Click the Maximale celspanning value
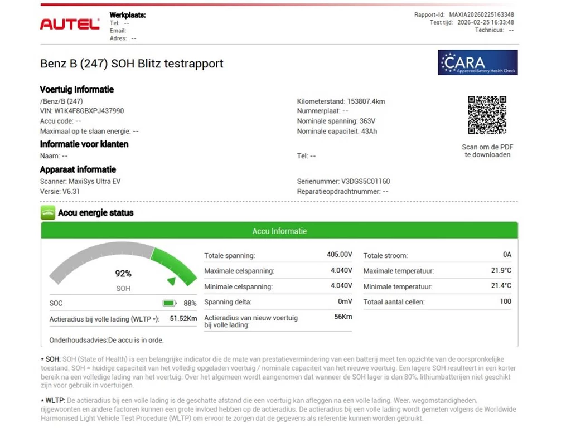The height and width of the screenshot is (428, 571). [341, 271]
